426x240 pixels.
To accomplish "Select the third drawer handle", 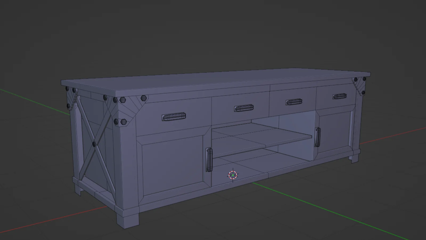I will (x=293, y=101).
